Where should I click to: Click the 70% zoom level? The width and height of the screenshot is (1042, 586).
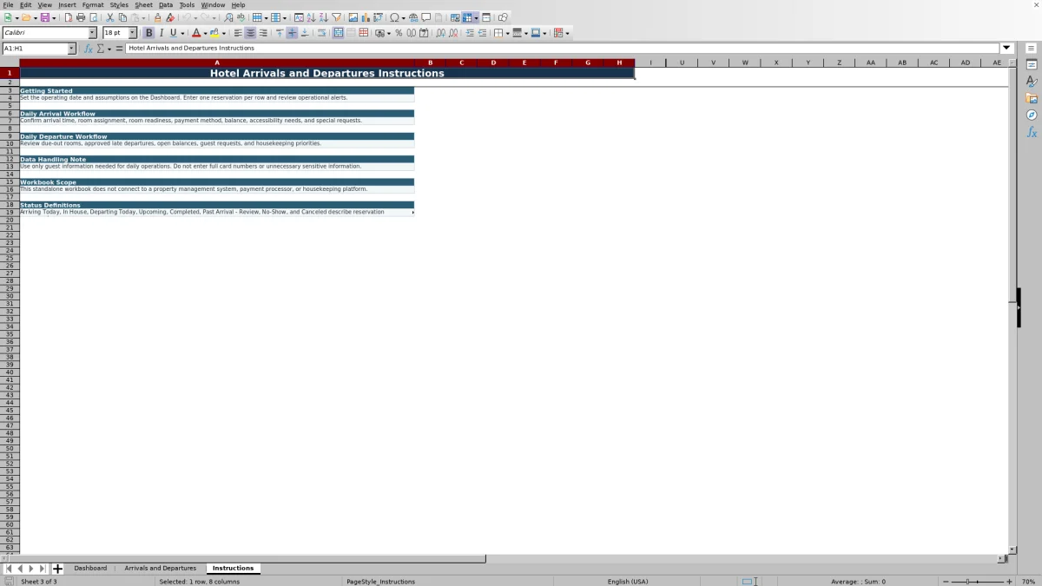click(1028, 582)
